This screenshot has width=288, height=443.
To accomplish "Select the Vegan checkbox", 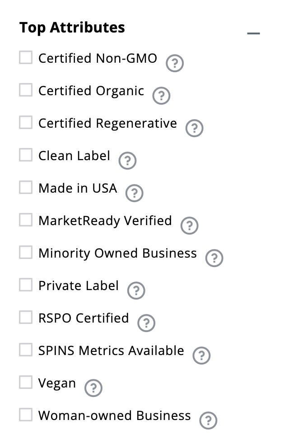I will pos(26,383).
